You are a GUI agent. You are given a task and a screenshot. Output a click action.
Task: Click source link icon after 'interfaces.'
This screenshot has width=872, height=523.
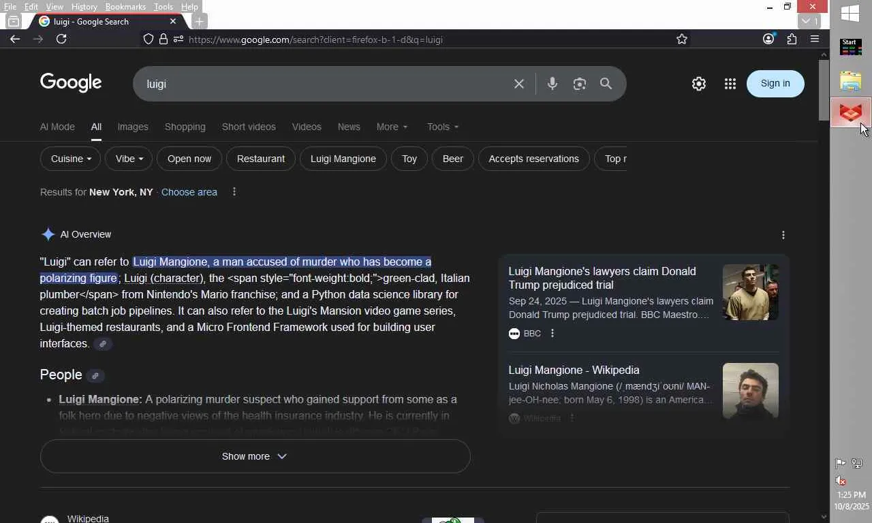coord(103,344)
